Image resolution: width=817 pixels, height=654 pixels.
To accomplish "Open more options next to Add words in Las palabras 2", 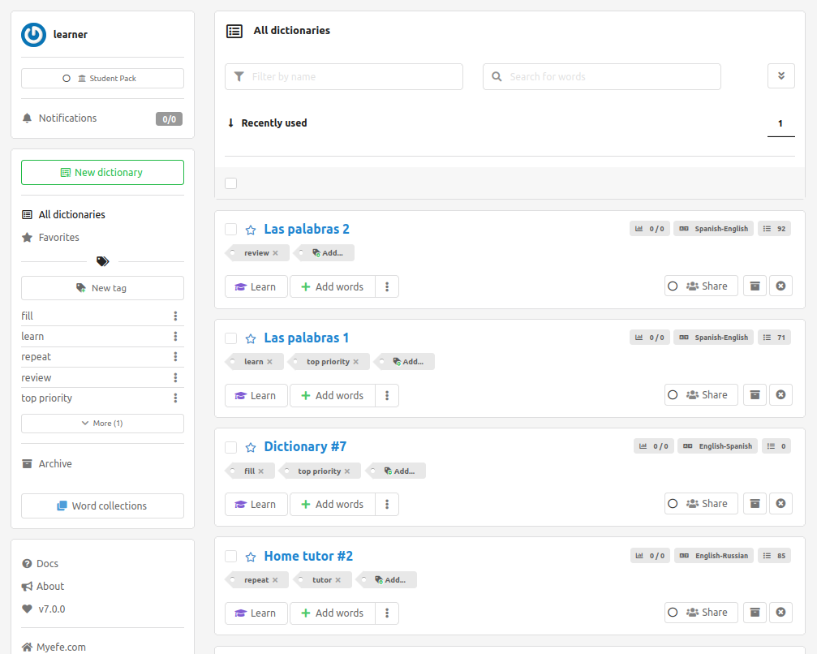I will click(x=387, y=286).
